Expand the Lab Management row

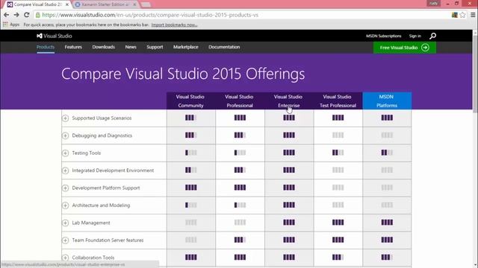pyautogui.click(x=65, y=223)
